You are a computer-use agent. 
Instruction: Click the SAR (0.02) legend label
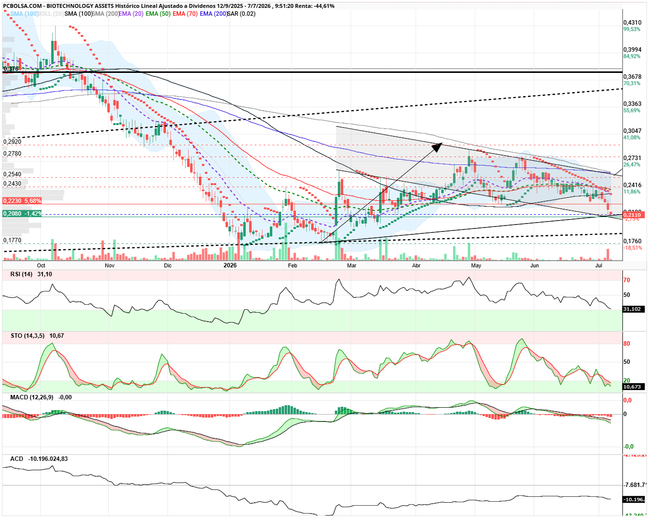click(241, 14)
